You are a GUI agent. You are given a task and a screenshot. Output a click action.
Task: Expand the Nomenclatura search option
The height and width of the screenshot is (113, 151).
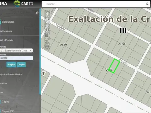pyautogui.click(x=6, y=31)
